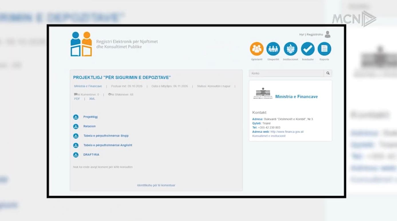Click the download icon beside Projektligj

click(x=76, y=117)
